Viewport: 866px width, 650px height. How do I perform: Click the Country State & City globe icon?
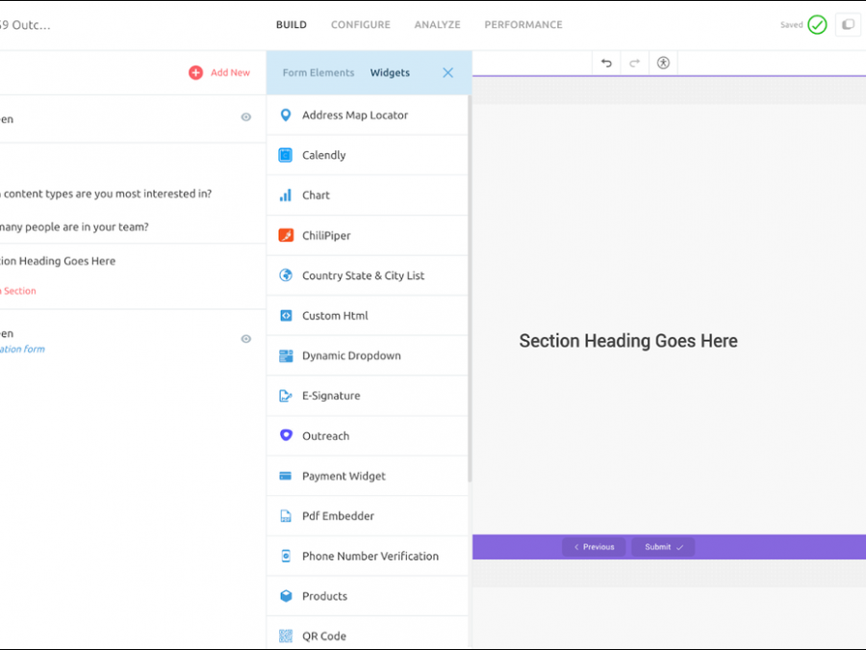click(286, 275)
